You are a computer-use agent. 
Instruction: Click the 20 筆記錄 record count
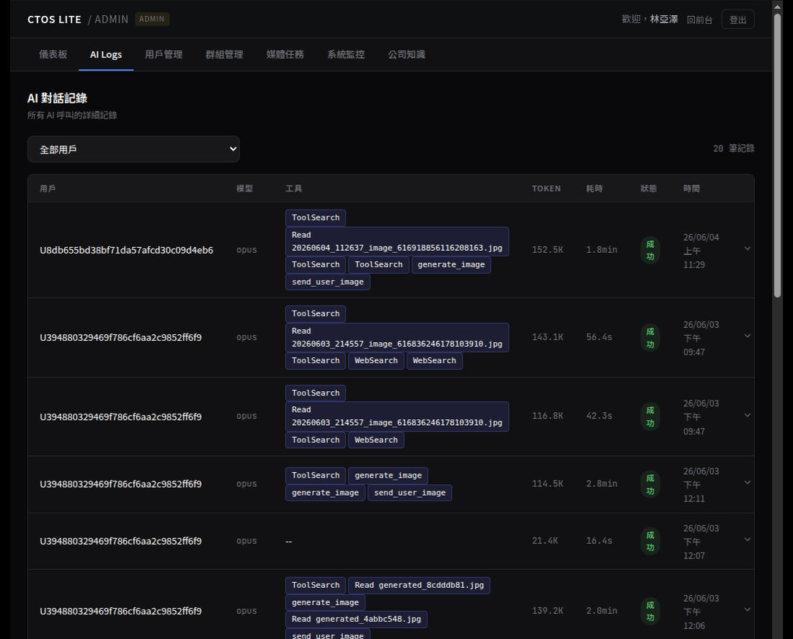pyautogui.click(x=733, y=148)
